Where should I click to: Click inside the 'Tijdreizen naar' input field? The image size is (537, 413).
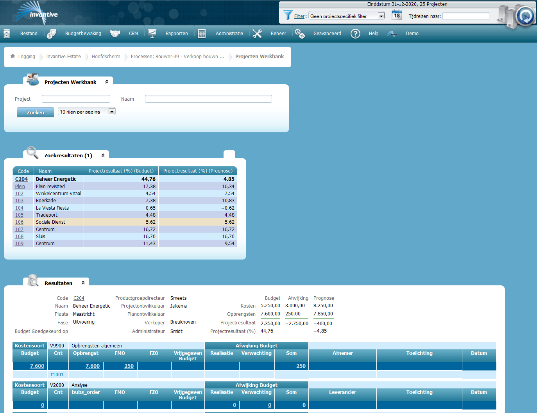click(465, 16)
